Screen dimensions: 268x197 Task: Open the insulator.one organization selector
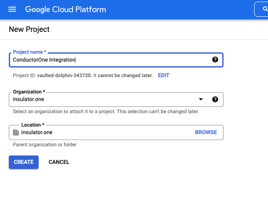point(105,99)
